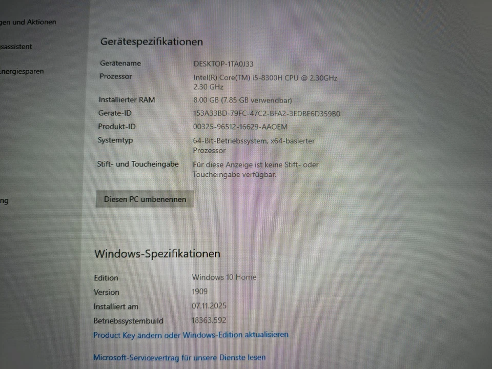Click the Version value 1909

point(199,291)
